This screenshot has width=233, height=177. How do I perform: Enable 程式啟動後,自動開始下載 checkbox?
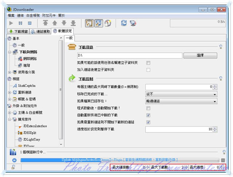148,108
